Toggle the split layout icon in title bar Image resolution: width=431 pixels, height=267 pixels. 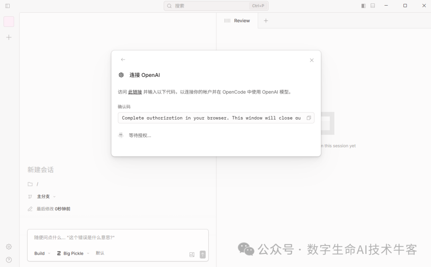[364, 6]
